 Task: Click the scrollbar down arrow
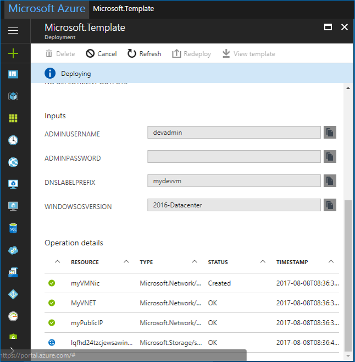(x=348, y=356)
